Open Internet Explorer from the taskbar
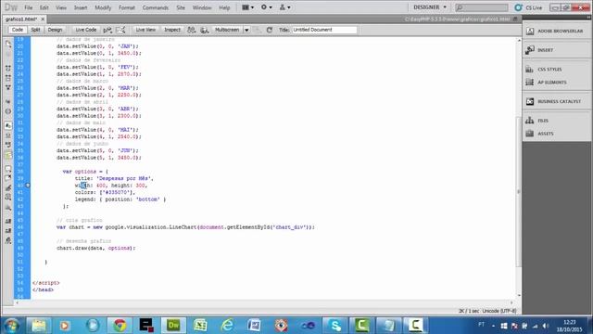The image size is (593, 334). 227,325
